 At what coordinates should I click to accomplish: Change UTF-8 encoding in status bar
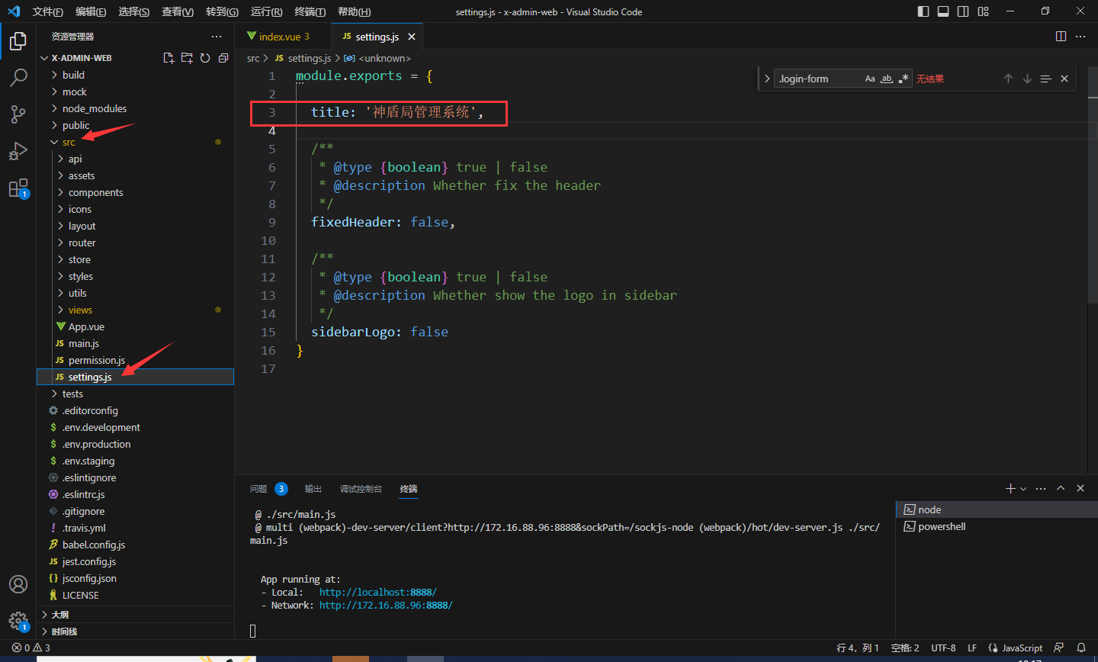click(943, 648)
